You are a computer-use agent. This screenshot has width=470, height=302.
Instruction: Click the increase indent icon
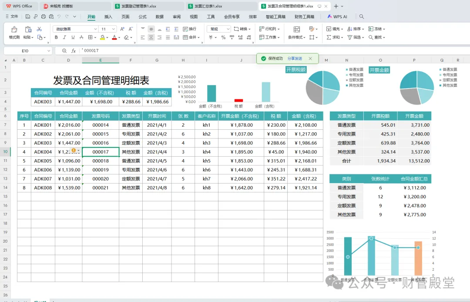176,29
